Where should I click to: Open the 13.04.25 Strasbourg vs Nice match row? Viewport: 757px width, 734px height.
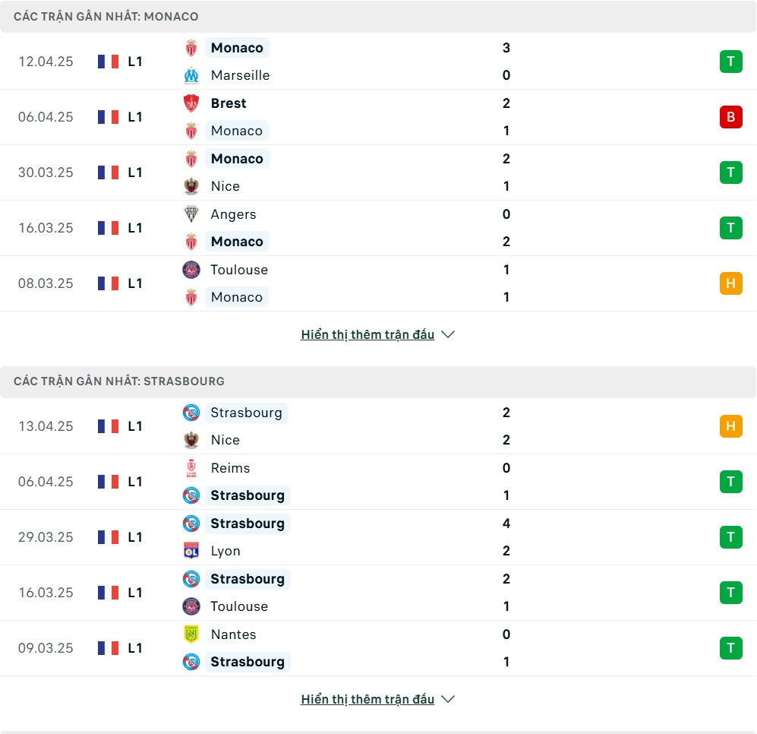378,427
